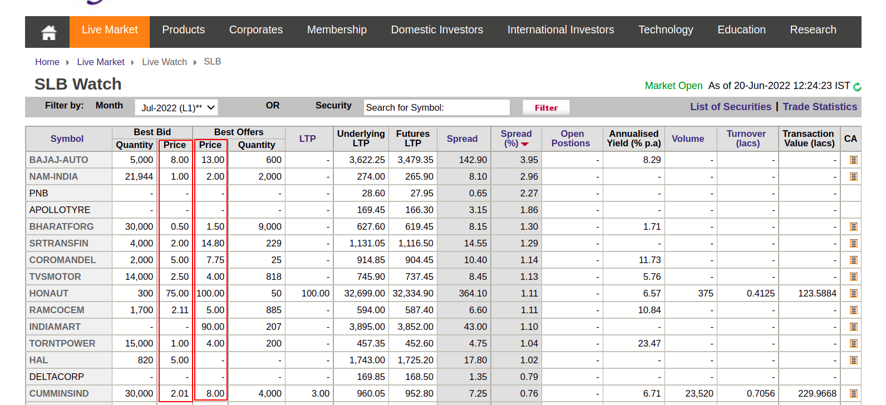The image size is (886, 405).
Task: Sort by Symbol column header
Action: point(67,139)
